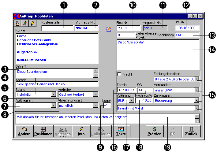
Task: Click the Info pencil button
Action: pyautogui.click(x=81, y=131)
